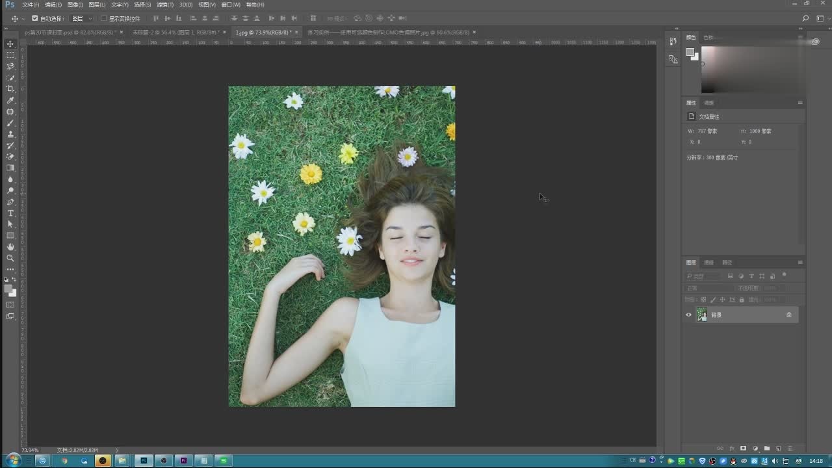The width and height of the screenshot is (832, 468).
Task: Toggle lock image pixels brush icon
Action: (x=713, y=300)
